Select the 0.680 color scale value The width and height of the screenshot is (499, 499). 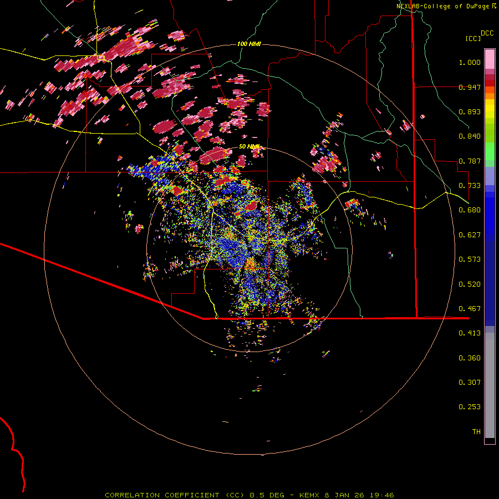(470, 210)
